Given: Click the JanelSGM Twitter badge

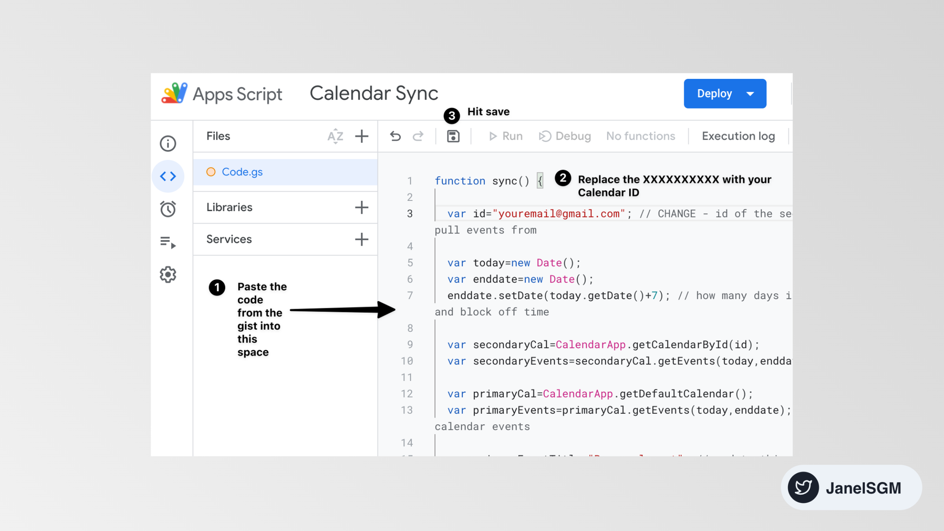Looking at the screenshot, I should [851, 488].
